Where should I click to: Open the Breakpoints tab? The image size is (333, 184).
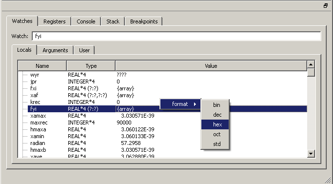point(144,21)
